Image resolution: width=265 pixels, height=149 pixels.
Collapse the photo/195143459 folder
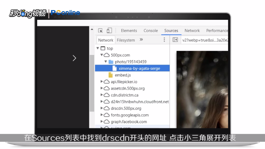pos(106,62)
